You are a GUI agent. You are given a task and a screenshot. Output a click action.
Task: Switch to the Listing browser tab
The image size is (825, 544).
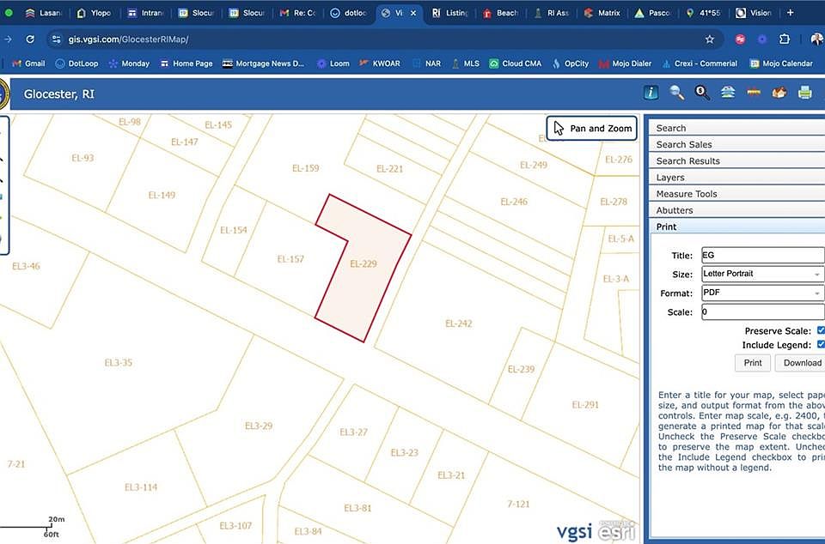point(449,13)
